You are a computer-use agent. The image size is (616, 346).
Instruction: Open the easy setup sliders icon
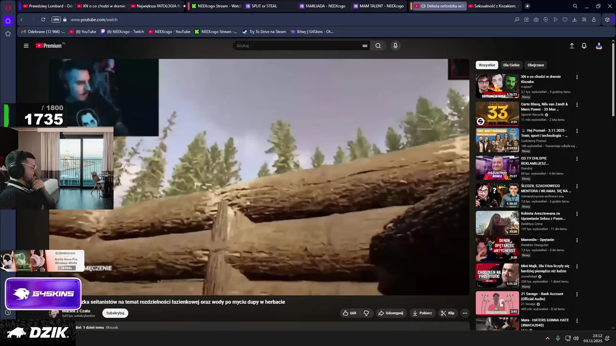pyautogui.click(x=584, y=20)
